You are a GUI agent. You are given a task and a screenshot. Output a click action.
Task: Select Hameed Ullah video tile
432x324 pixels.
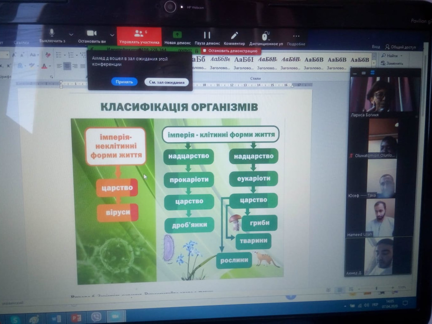[380, 218]
